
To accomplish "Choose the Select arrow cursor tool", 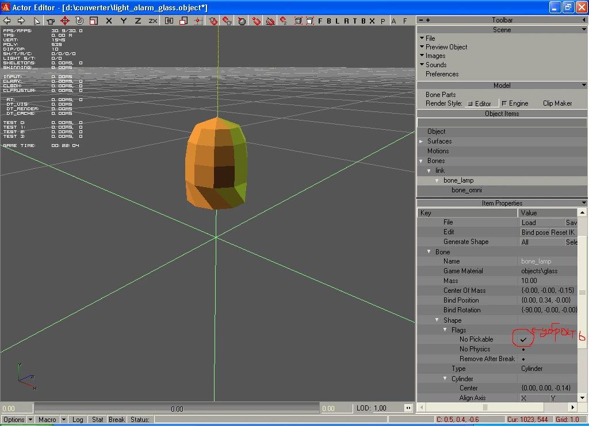I will tap(37, 21).
